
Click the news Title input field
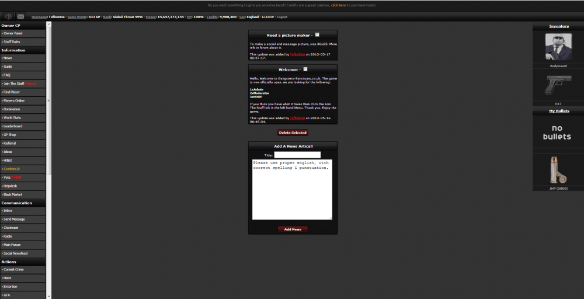297,155
